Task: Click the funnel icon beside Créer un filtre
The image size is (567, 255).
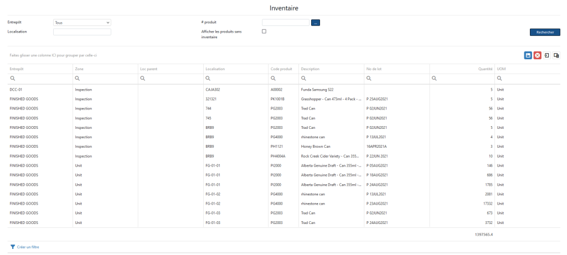Action: 13,247
